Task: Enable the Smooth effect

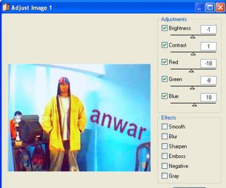Action: [164, 127]
